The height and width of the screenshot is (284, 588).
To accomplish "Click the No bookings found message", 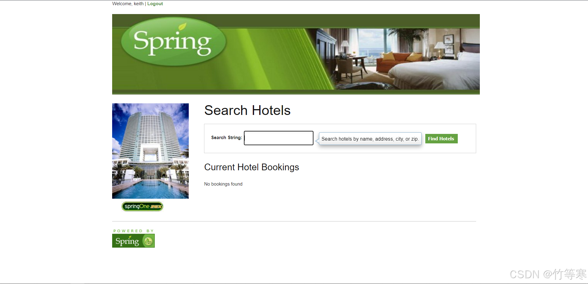I will coord(223,184).
